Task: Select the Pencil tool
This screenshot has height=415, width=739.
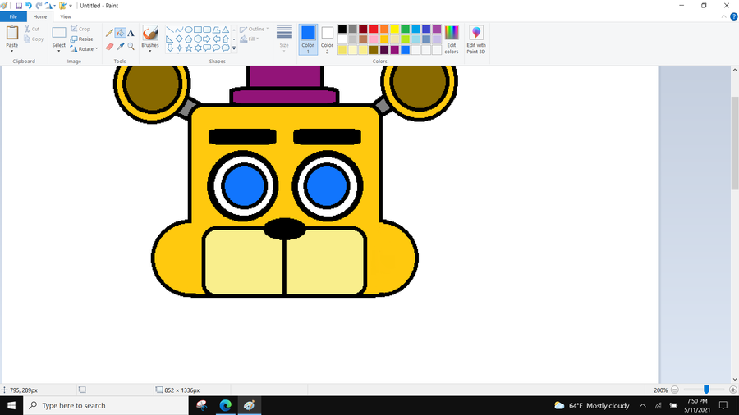Action: tap(109, 33)
